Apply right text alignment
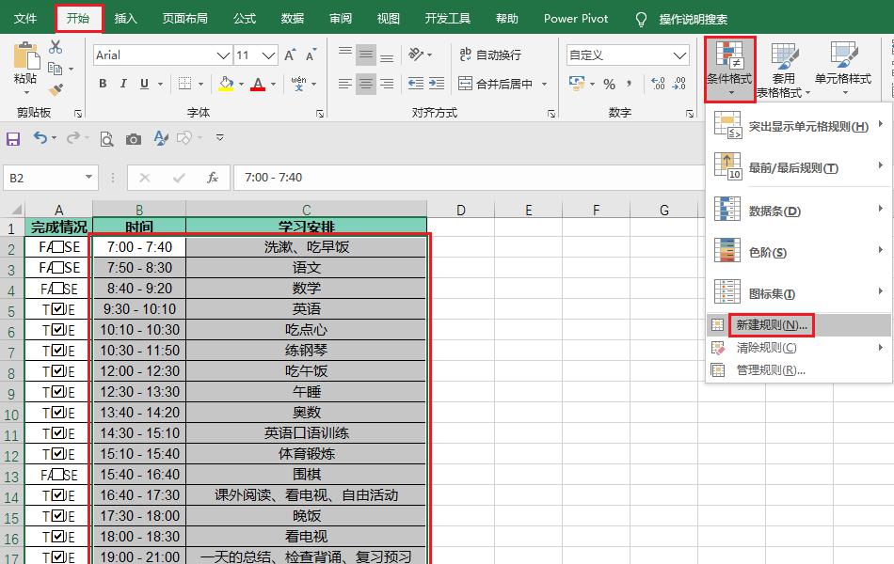This screenshot has width=894, height=564. coord(387,84)
